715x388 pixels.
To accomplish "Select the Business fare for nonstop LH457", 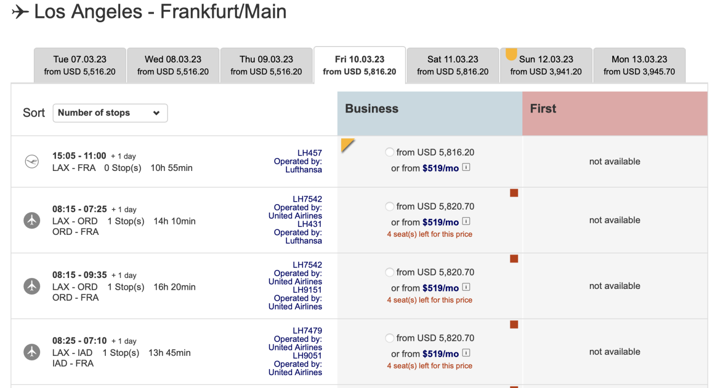I will [x=390, y=152].
